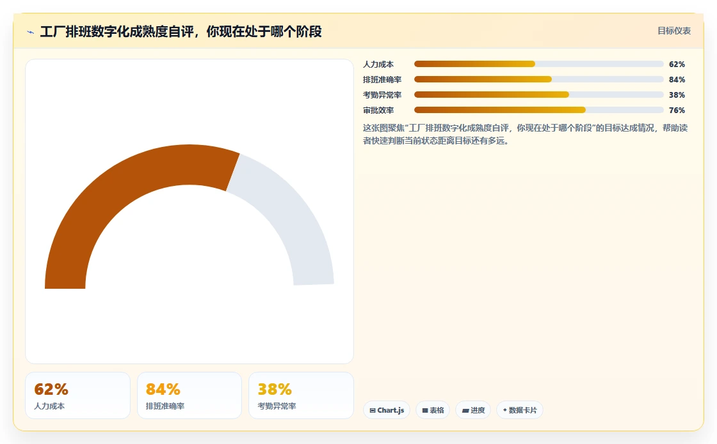Image resolution: width=717 pixels, height=444 pixels.
Task: Click the 考勤异常率 label in progress list
Action: tap(382, 95)
